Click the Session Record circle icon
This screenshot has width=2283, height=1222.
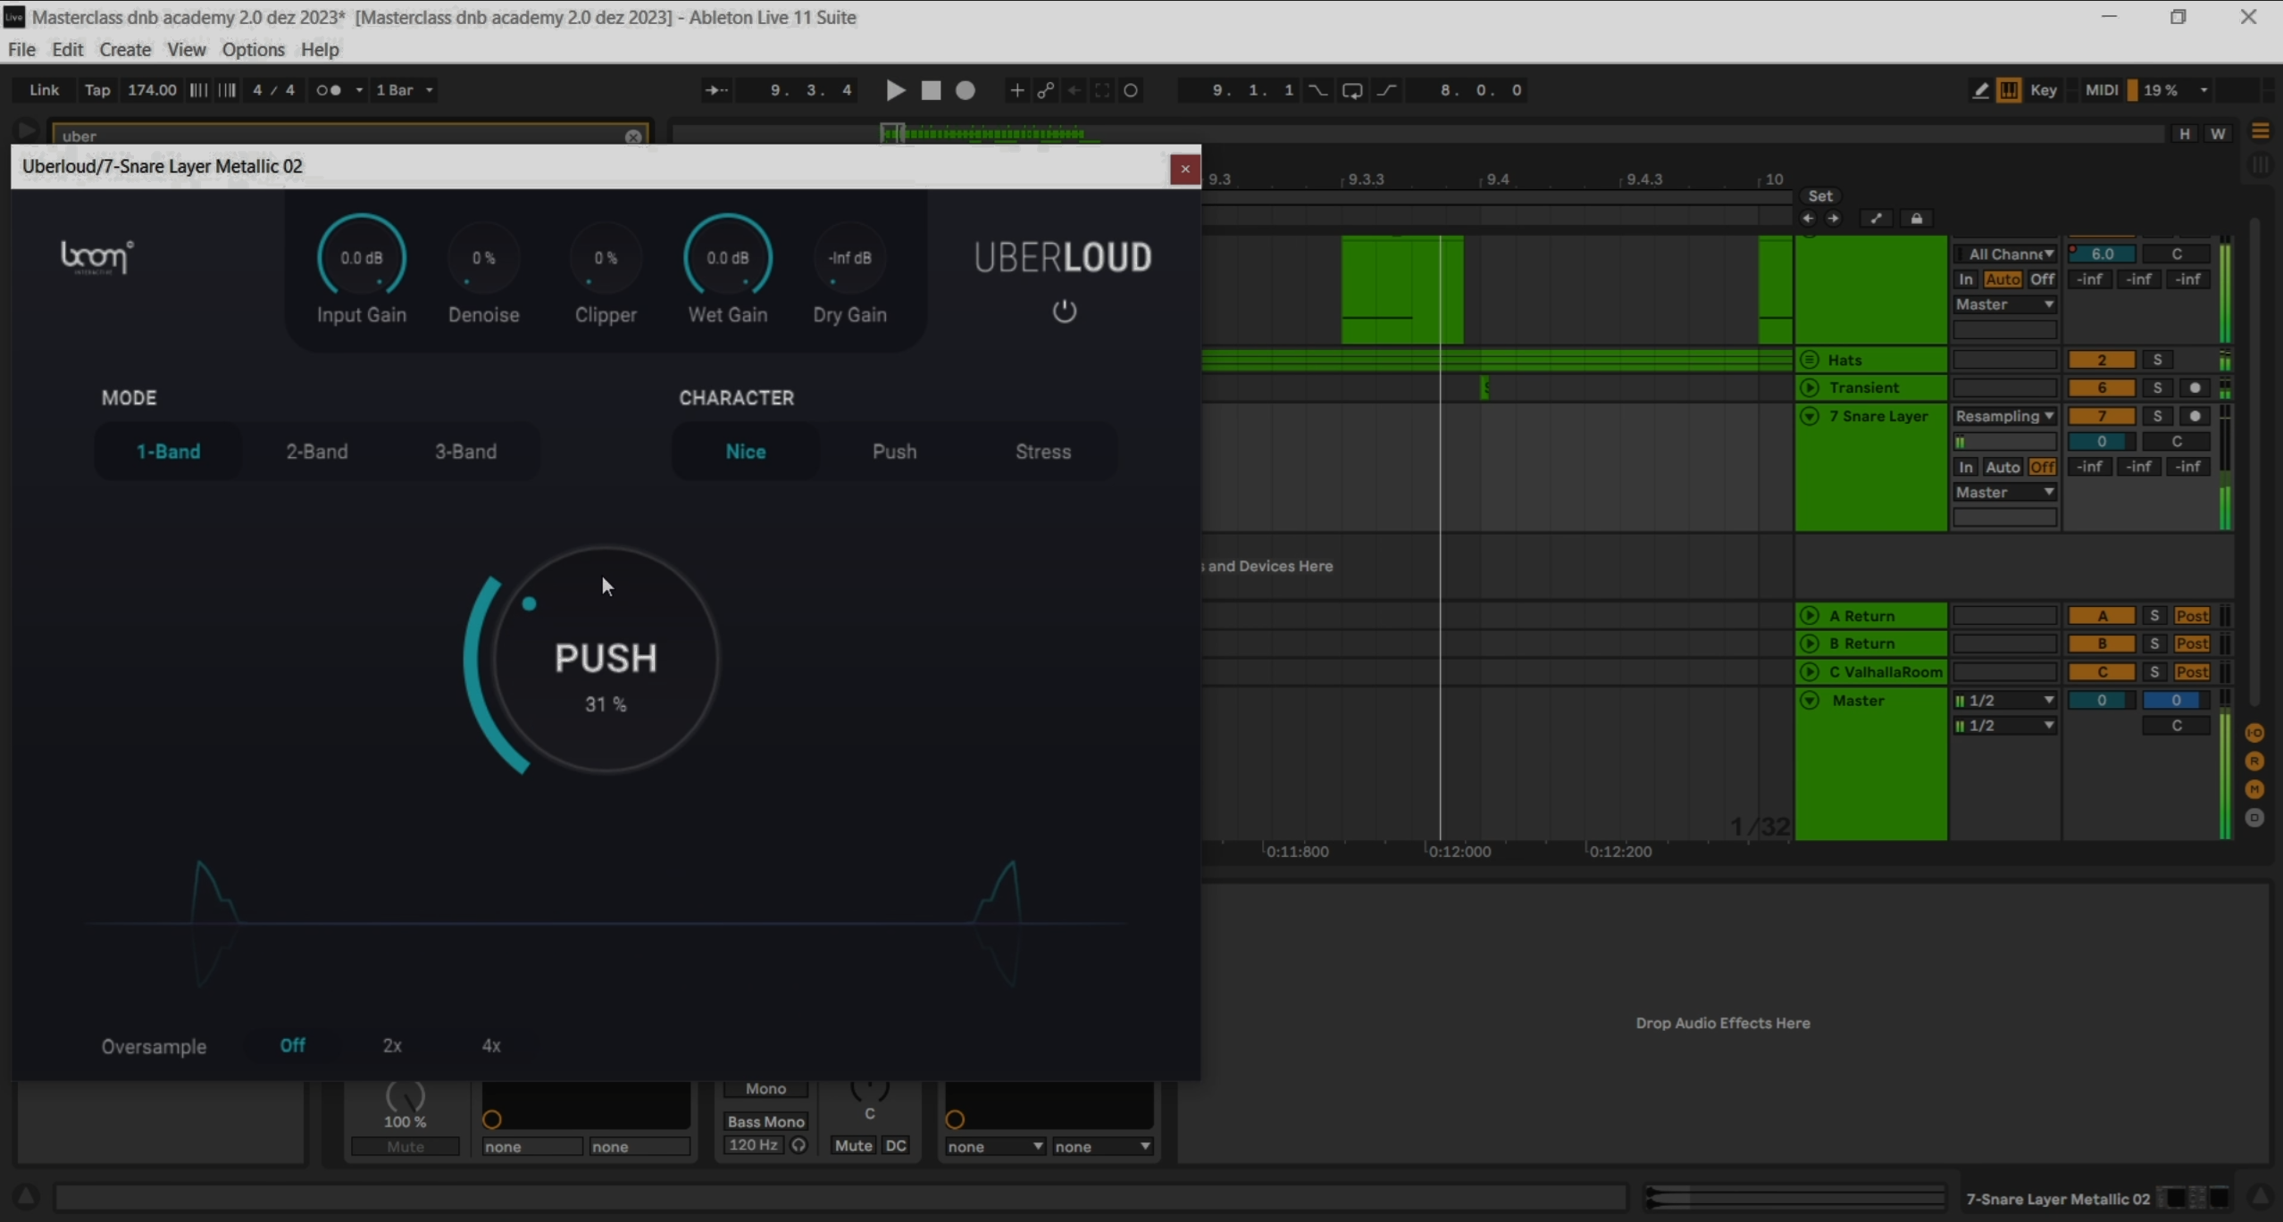click(x=1131, y=90)
